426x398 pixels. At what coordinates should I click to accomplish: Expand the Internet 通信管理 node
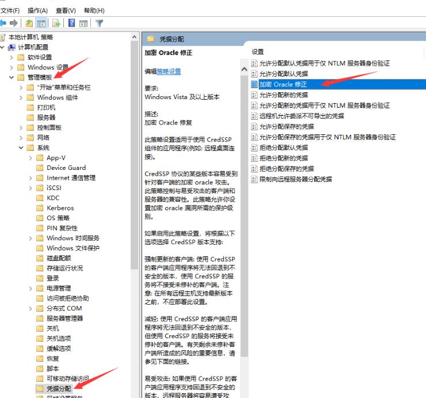pyautogui.click(x=31, y=178)
